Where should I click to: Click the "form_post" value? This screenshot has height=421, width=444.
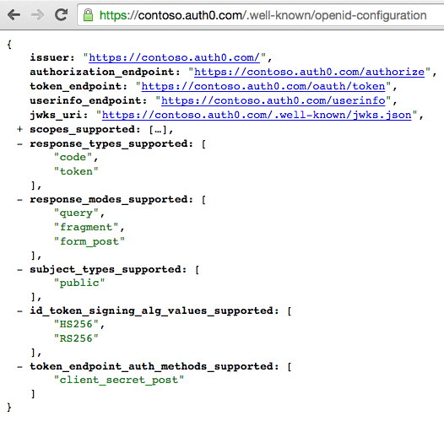(x=89, y=241)
